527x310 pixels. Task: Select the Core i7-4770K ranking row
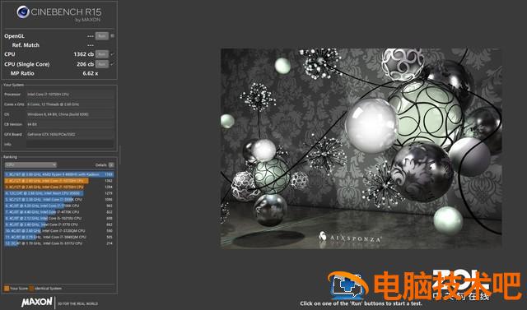pos(59,212)
